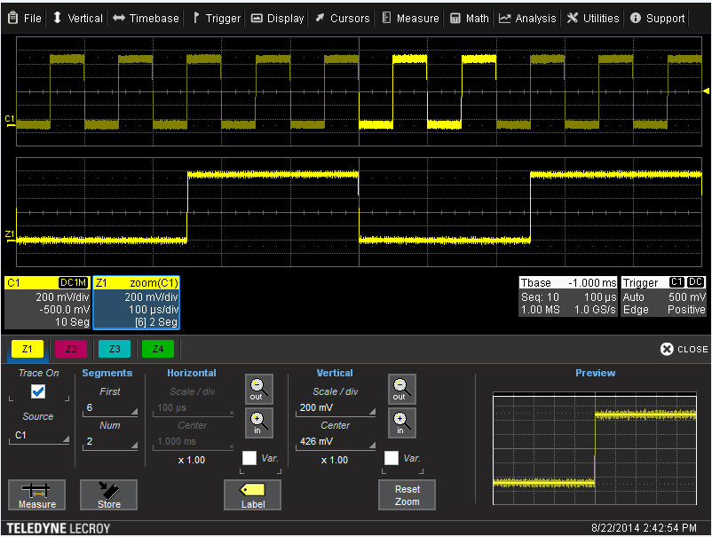Open Measure setup via the Measure icon
Image resolution: width=712 pixels, height=537 pixels.
(x=36, y=495)
